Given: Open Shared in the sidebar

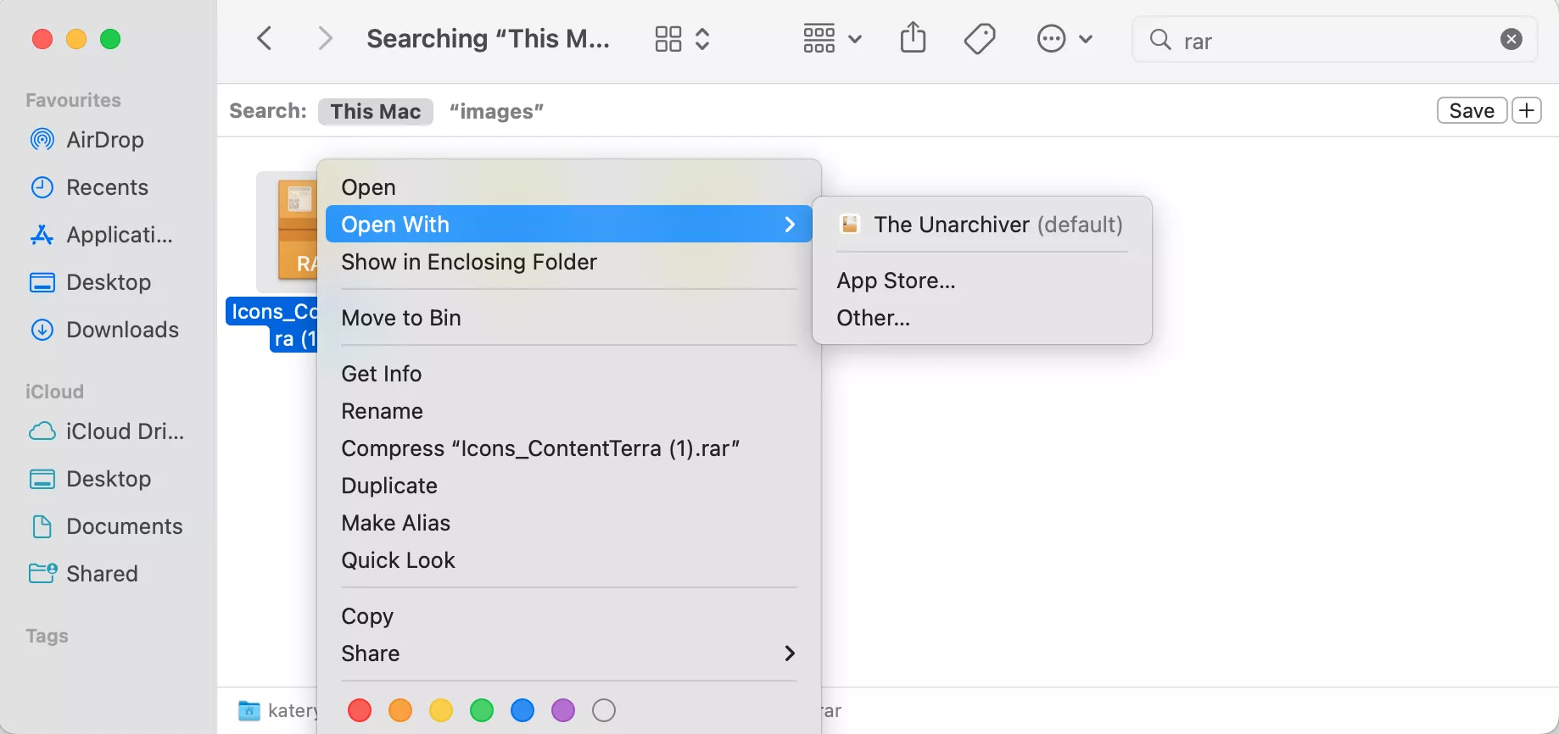Looking at the screenshot, I should [x=83, y=574].
